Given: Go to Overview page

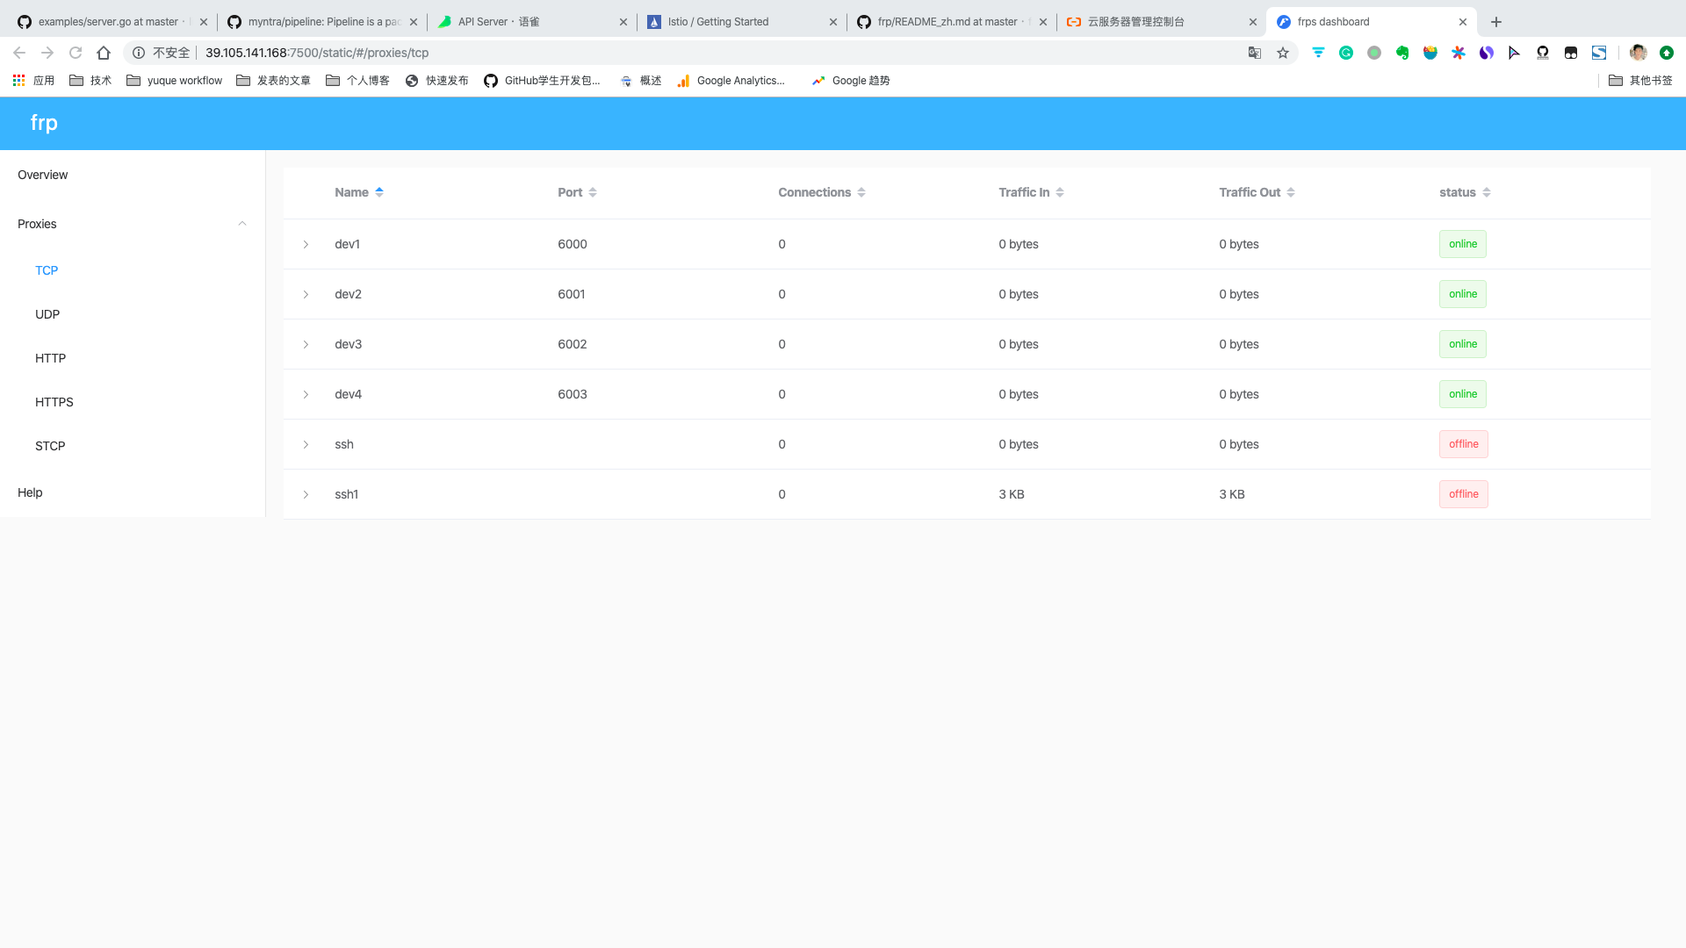Looking at the screenshot, I should tap(43, 175).
